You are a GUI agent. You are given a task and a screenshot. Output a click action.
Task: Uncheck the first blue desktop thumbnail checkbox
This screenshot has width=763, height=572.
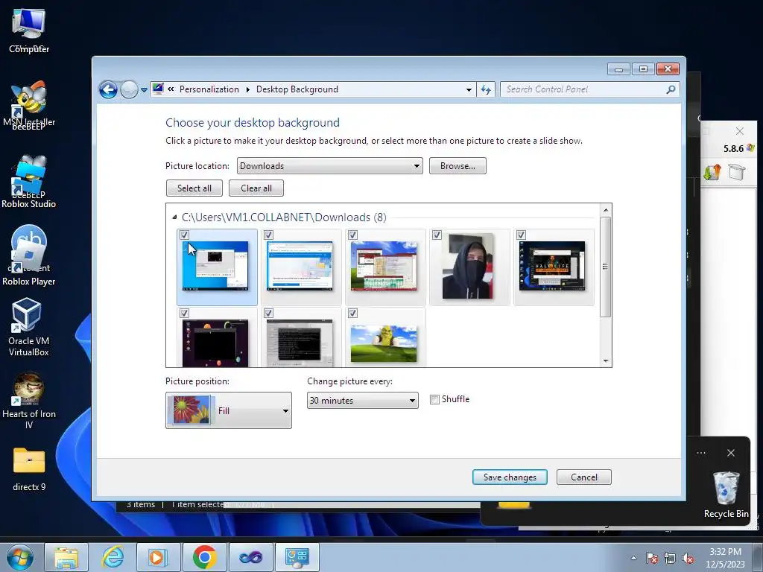(x=185, y=235)
